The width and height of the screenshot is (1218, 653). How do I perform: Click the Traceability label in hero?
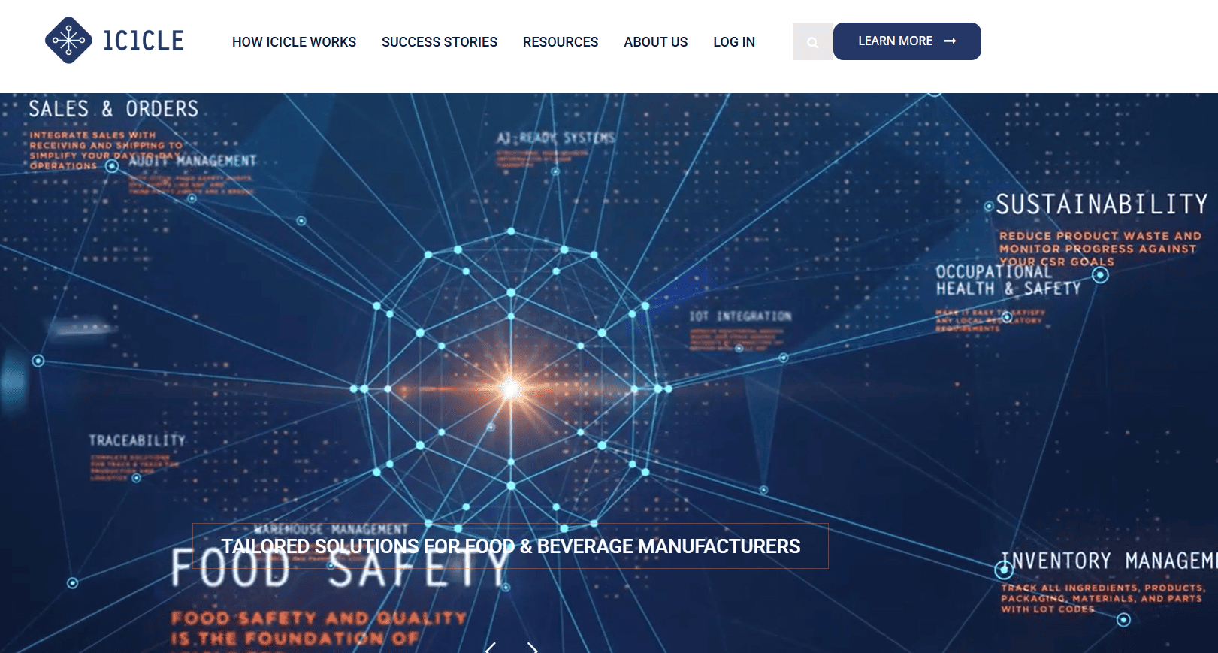tap(137, 440)
